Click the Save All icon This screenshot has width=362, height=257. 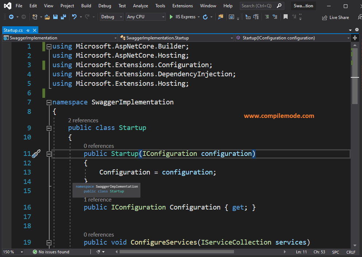tap(63, 17)
